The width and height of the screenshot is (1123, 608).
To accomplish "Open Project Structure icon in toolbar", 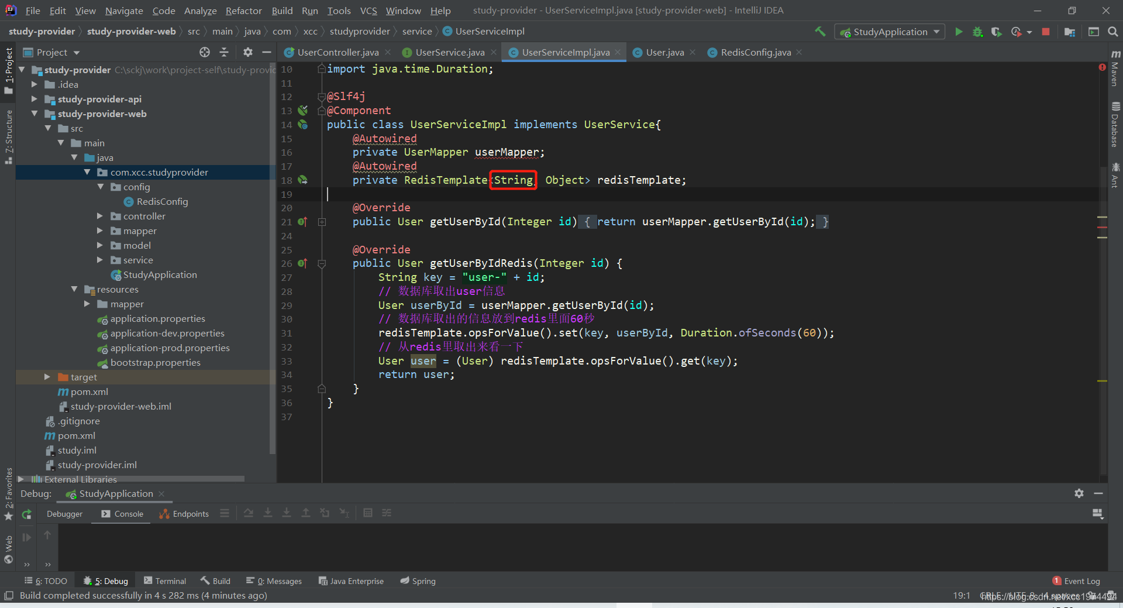I will (1070, 32).
